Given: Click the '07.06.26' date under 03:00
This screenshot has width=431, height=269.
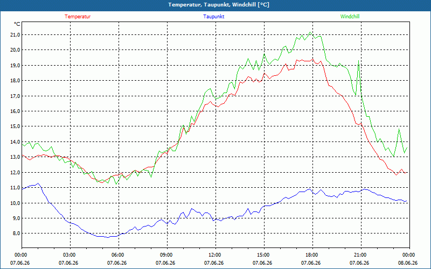Looking at the screenshot, I should point(68,263).
